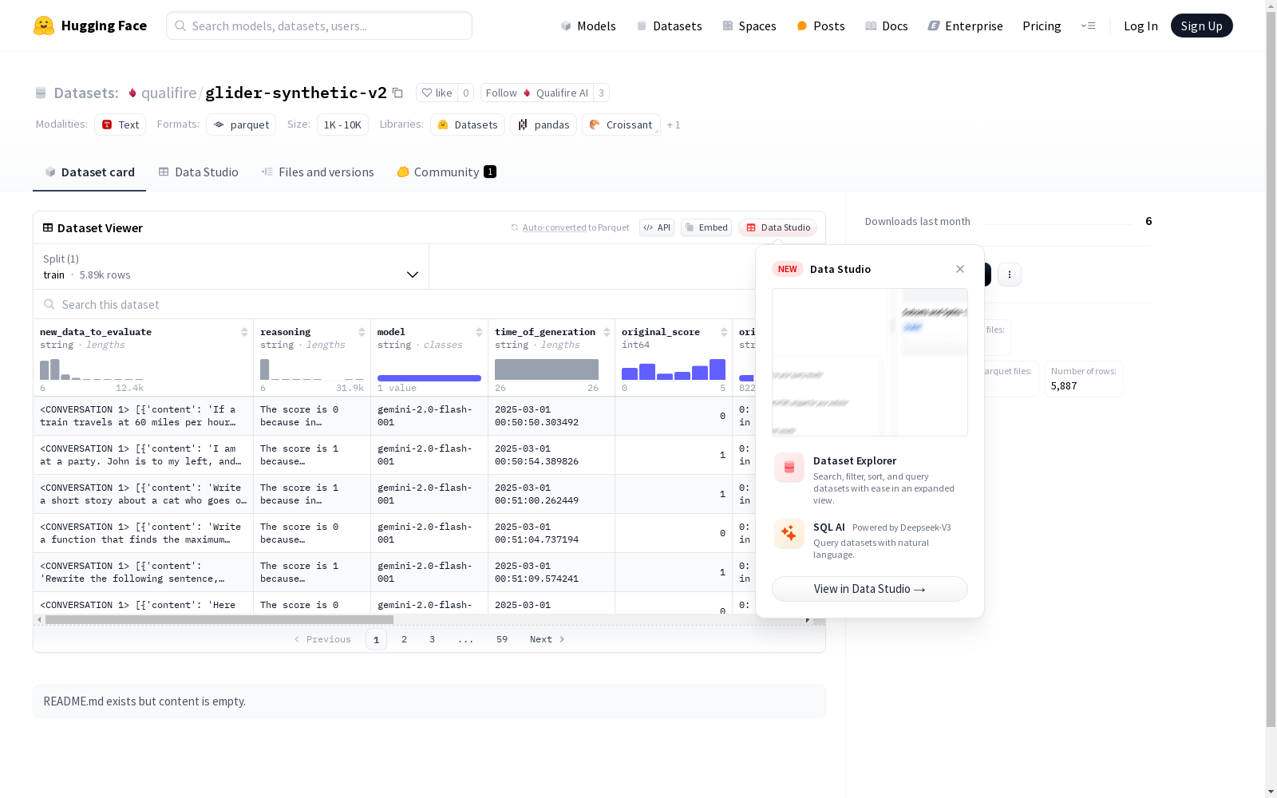Close the Data Studio popup
Image resolution: width=1277 pixels, height=798 pixels.
960,269
